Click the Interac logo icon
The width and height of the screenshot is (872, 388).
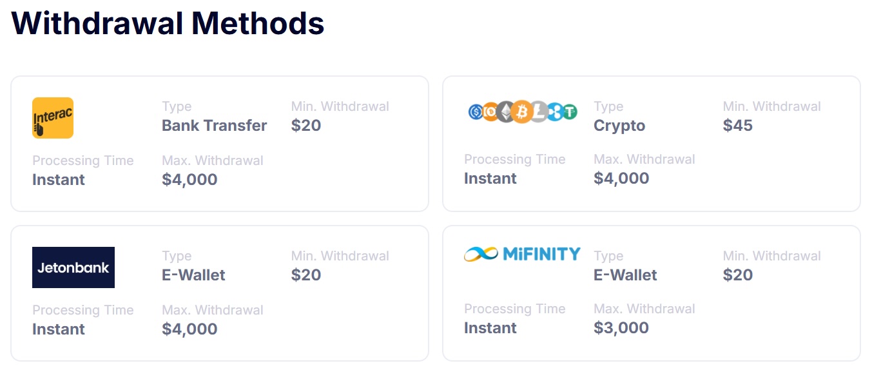[53, 118]
